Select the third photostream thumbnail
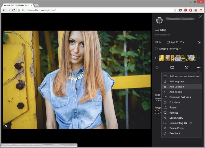Screen dimensions: 205x148 tap(191, 58)
